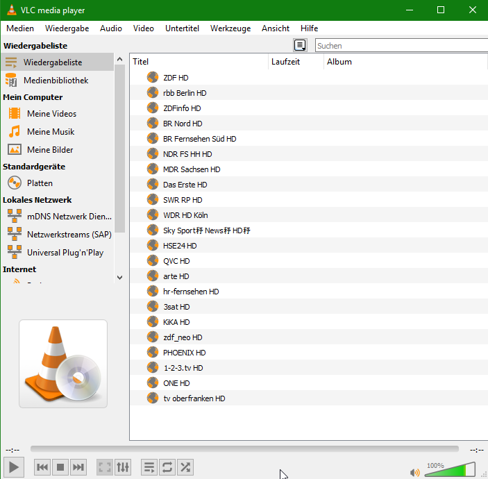Screen dimensions: 488x479
Task: Toggle loop repeat mode
Action: (167, 467)
